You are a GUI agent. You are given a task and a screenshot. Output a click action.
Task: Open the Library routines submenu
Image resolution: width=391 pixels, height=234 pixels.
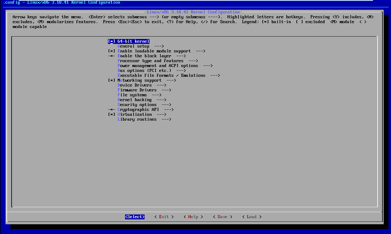coord(137,119)
